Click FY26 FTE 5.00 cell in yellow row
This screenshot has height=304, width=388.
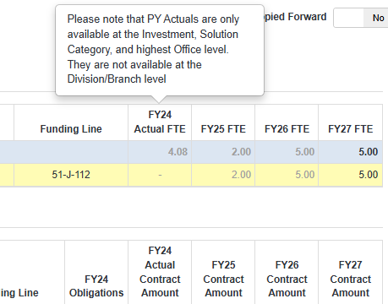click(287, 175)
